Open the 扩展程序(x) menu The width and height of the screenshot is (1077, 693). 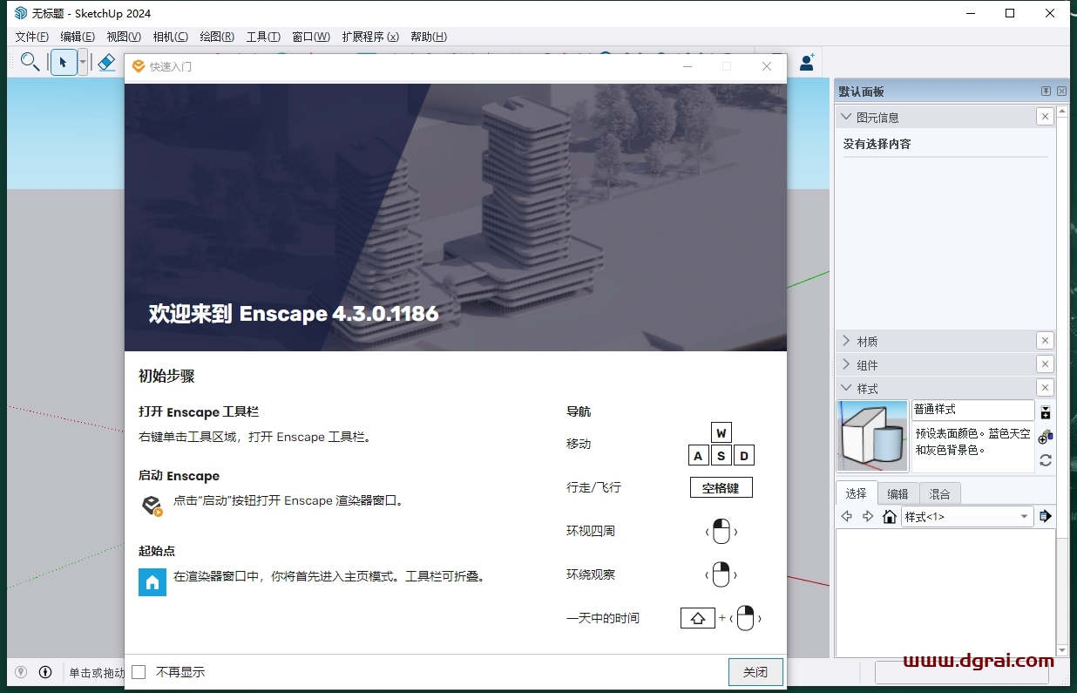[370, 37]
